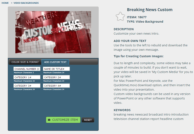
Task: Click the camera icon on Customize Item
Action: [x=49, y=120]
